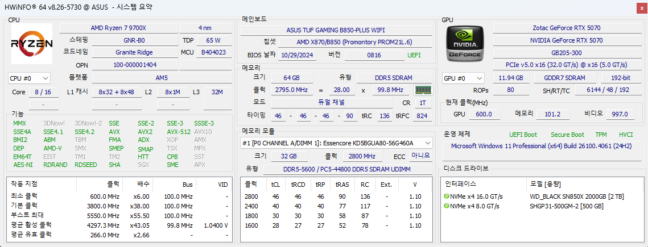
Task: Click the DDR5 SDRAM memory type field
Action: (x=394, y=78)
